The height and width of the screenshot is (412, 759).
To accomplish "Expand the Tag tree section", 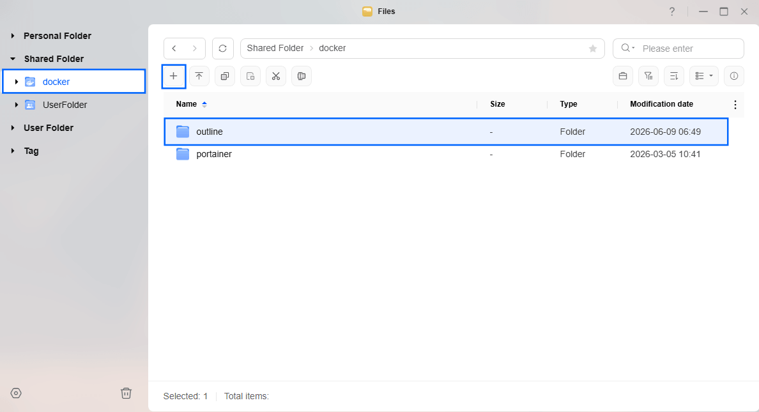I will click(13, 151).
